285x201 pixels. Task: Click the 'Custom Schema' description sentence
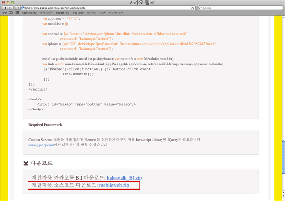tap(115, 140)
